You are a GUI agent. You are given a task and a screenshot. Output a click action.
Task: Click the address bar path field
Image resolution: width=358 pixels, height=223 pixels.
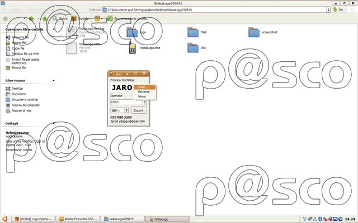click(215, 10)
